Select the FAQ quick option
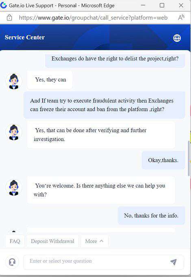 tap(15, 241)
